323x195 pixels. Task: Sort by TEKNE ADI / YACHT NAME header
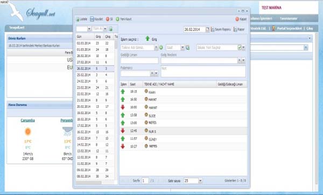click(x=180, y=85)
